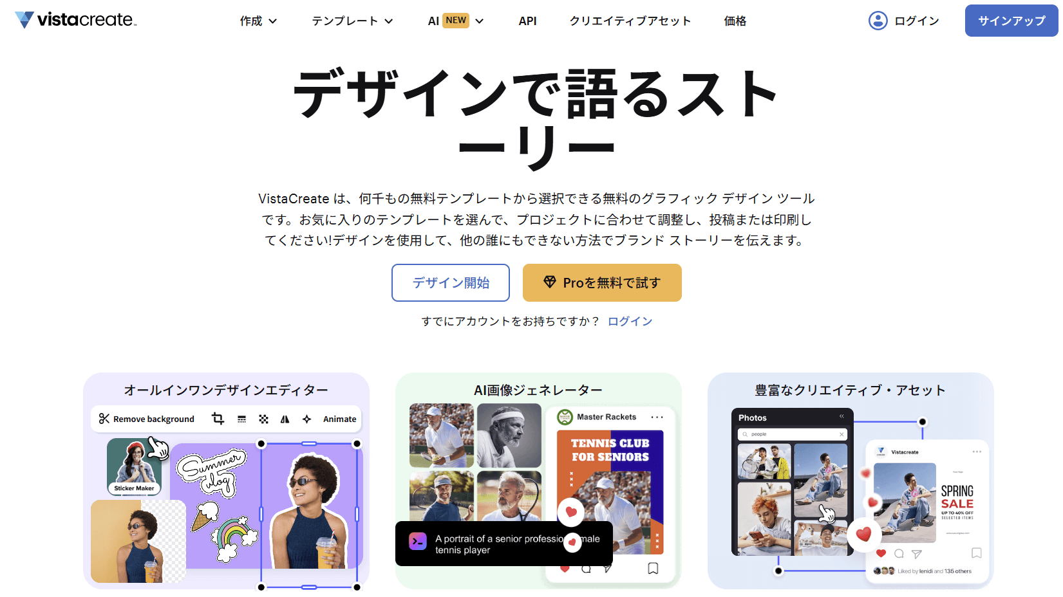Click the user profile icon beside ログイン

point(878,21)
